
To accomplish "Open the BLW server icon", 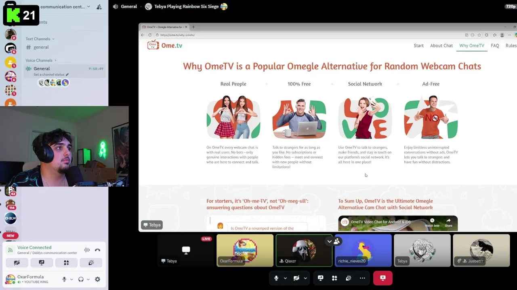I will [x=11, y=218].
